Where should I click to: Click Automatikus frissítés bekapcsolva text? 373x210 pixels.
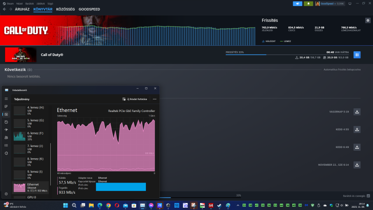point(342,70)
